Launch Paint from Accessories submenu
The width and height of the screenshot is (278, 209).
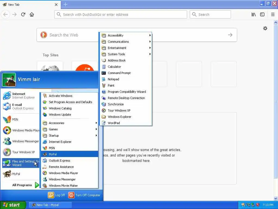[126, 85]
